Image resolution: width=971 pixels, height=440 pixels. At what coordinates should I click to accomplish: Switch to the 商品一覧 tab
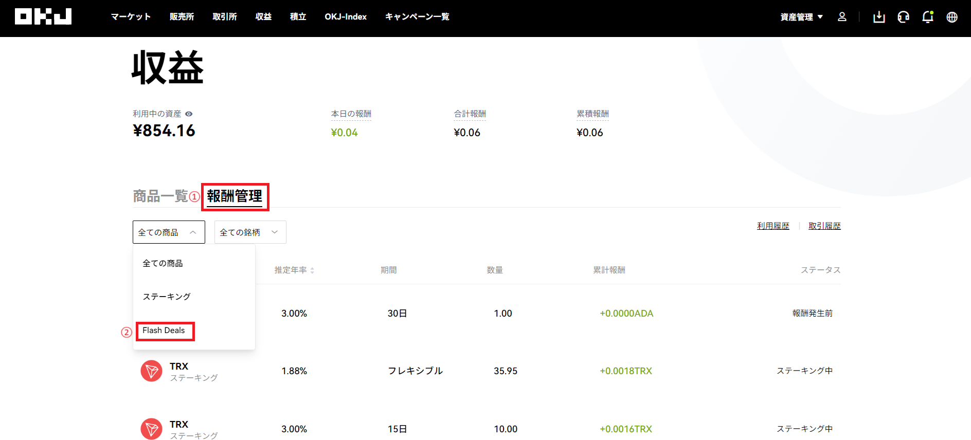160,196
